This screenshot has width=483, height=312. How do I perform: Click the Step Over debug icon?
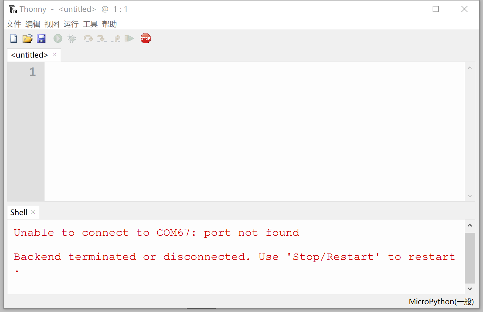(x=88, y=39)
